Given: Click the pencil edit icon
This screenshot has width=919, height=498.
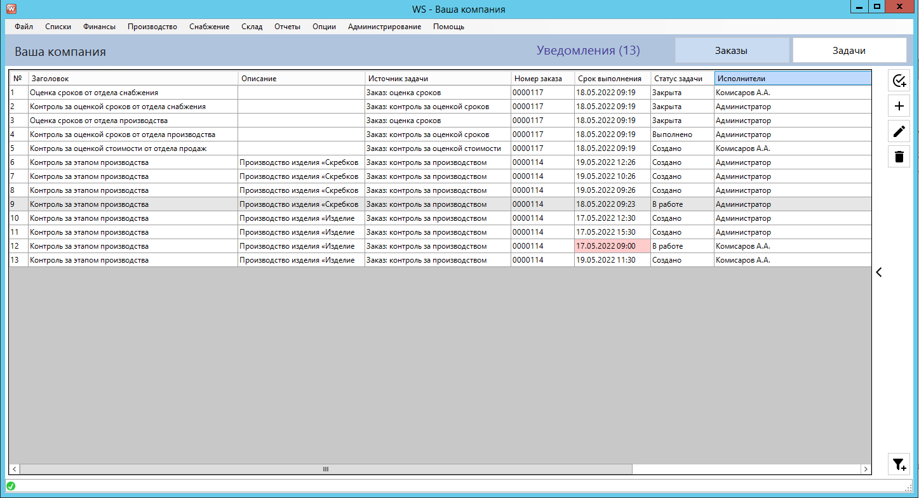Looking at the screenshot, I should tap(899, 131).
